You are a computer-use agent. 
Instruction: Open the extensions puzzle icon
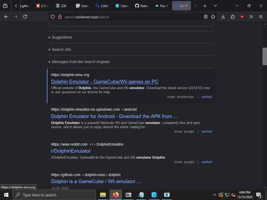tap(233, 17)
